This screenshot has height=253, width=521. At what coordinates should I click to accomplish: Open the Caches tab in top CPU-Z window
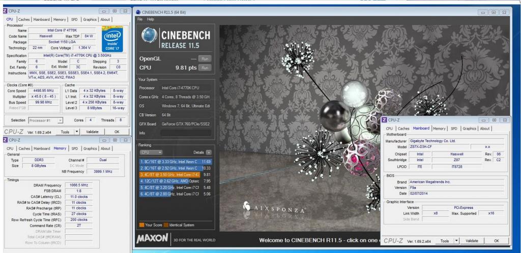point(23,20)
